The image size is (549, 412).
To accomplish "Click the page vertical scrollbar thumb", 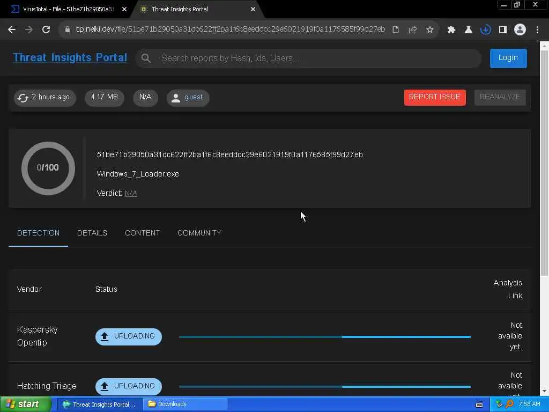I will click(x=545, y=163).
